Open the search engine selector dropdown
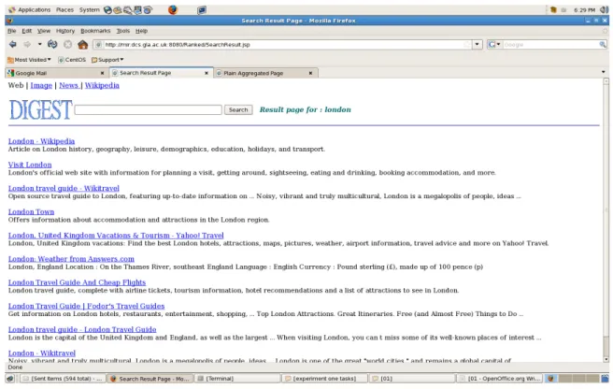 (x=494, y=44)
